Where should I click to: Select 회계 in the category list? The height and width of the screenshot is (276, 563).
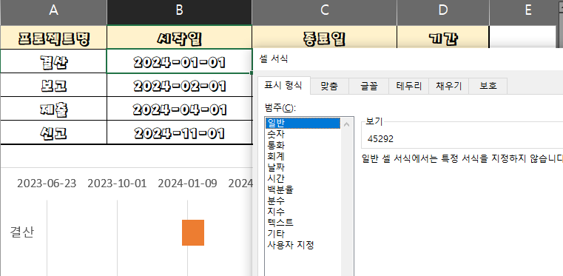click(303, 156)
